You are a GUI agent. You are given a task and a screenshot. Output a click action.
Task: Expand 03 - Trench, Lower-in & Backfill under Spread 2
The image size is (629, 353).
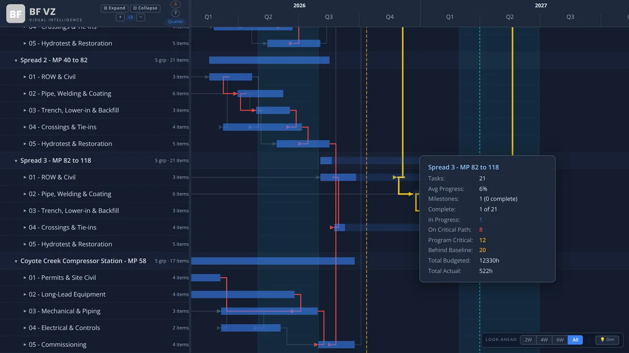point(25,110)
